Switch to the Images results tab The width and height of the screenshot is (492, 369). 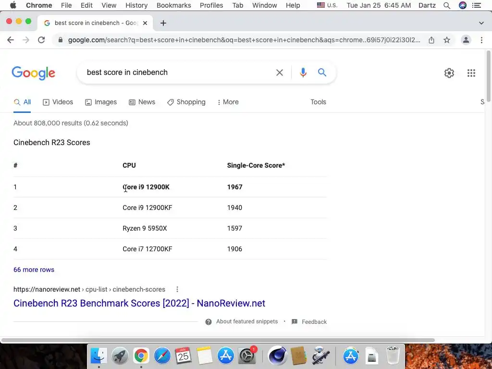click(101, 102)
